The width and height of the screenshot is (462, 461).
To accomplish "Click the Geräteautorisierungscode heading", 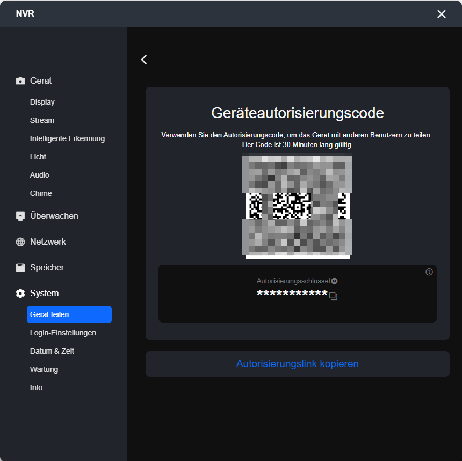I will point(298,113).
